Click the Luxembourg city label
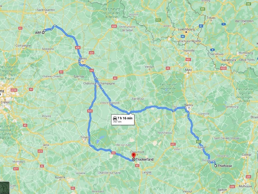 pyautogui.click(x=186, y=29)
